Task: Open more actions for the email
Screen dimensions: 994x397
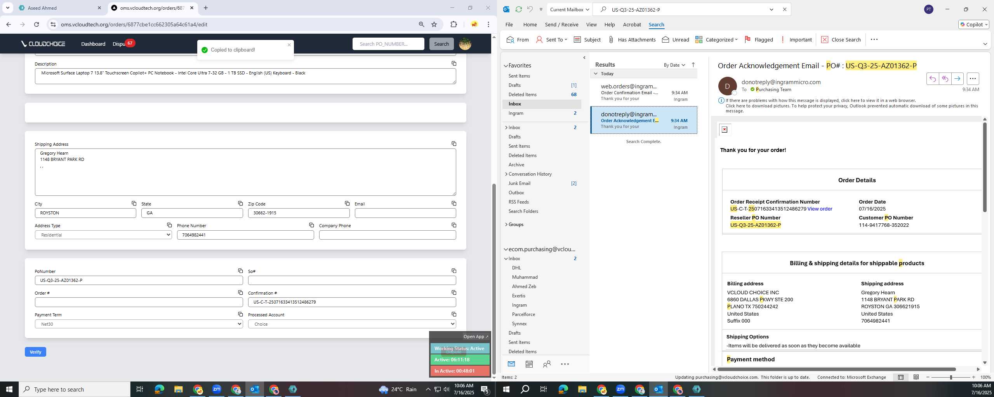Action: click(973, 79)
